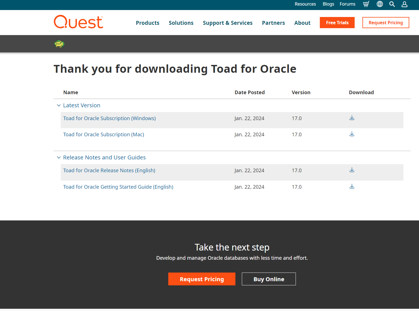419x311 pixels.
Task: Download the Getting Started Guide (English)
Action: [352, 186]
